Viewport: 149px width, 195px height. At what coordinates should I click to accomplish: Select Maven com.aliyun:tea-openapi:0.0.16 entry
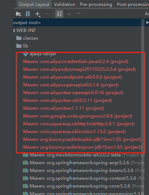[73, 93]
